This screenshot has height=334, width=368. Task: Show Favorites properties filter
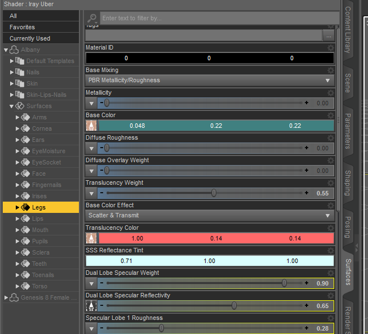pos(41,27)
